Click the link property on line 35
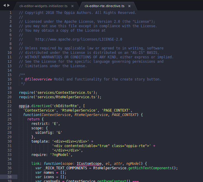This screenshot has width=203, height=182. [x=35, y=164]
